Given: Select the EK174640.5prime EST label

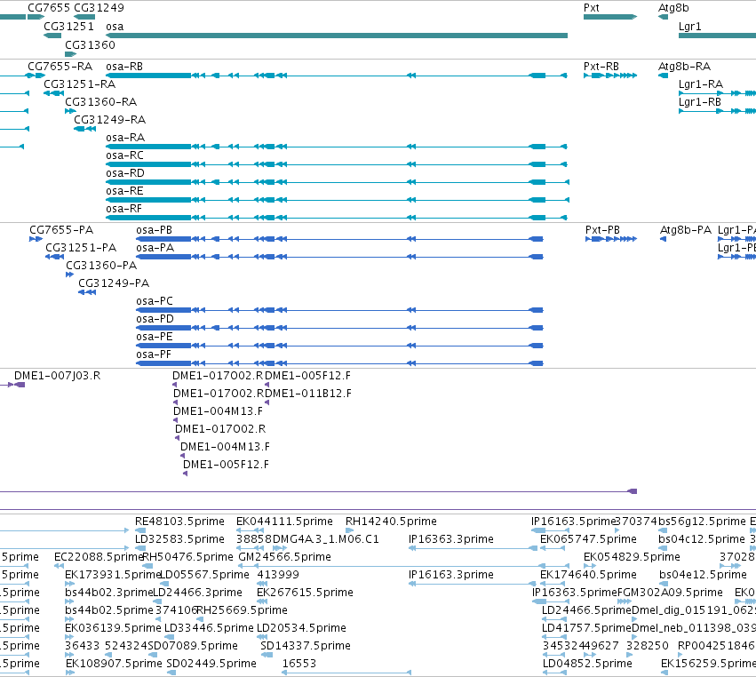Looking at the screenshot, I should (588, 575).
